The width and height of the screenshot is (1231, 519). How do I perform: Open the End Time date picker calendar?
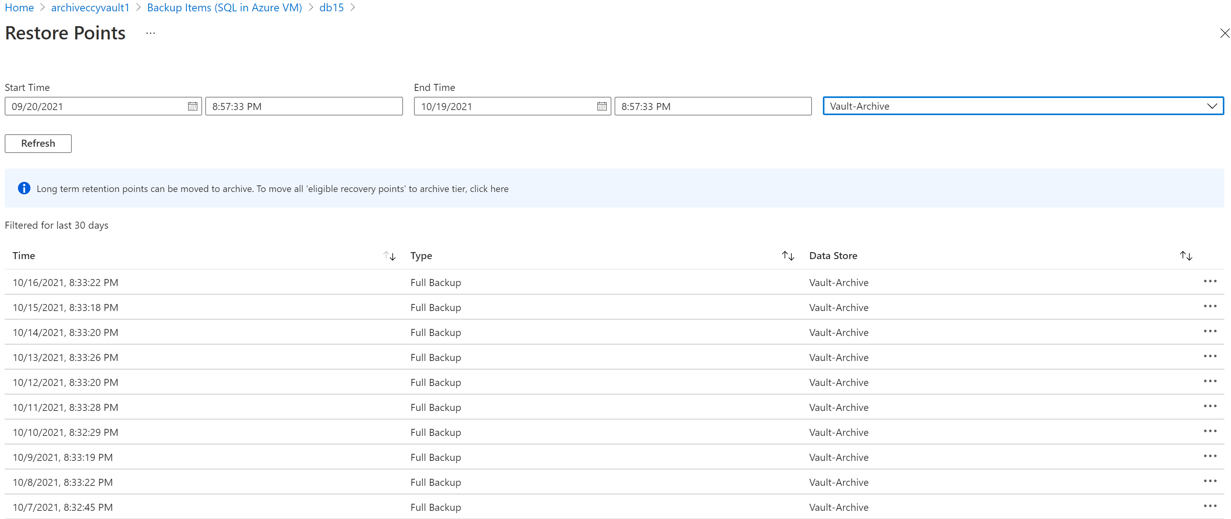tap(600, 106)
